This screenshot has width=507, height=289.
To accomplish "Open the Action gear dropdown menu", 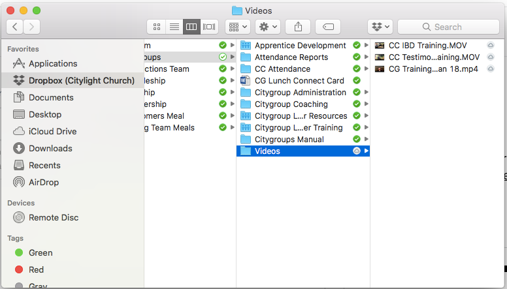I will 269,27.
